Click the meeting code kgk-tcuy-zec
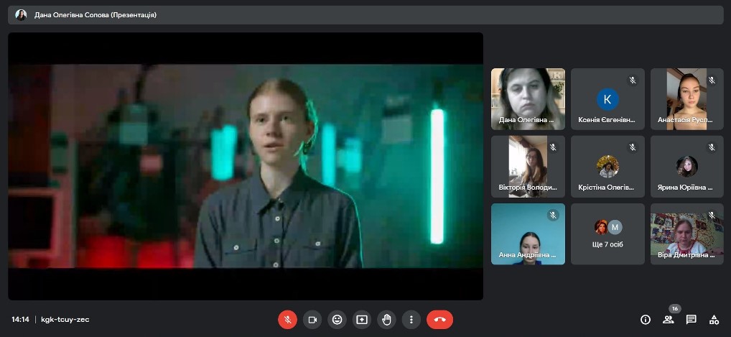731x337 pixels. tap(65, 320)
